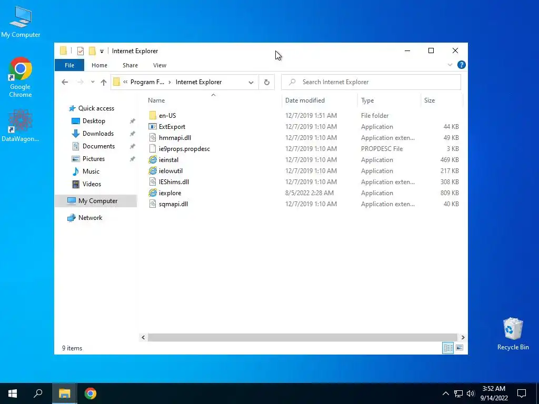
Task: Open the address bar history dropdown
Action: click(x=251, y=82)
